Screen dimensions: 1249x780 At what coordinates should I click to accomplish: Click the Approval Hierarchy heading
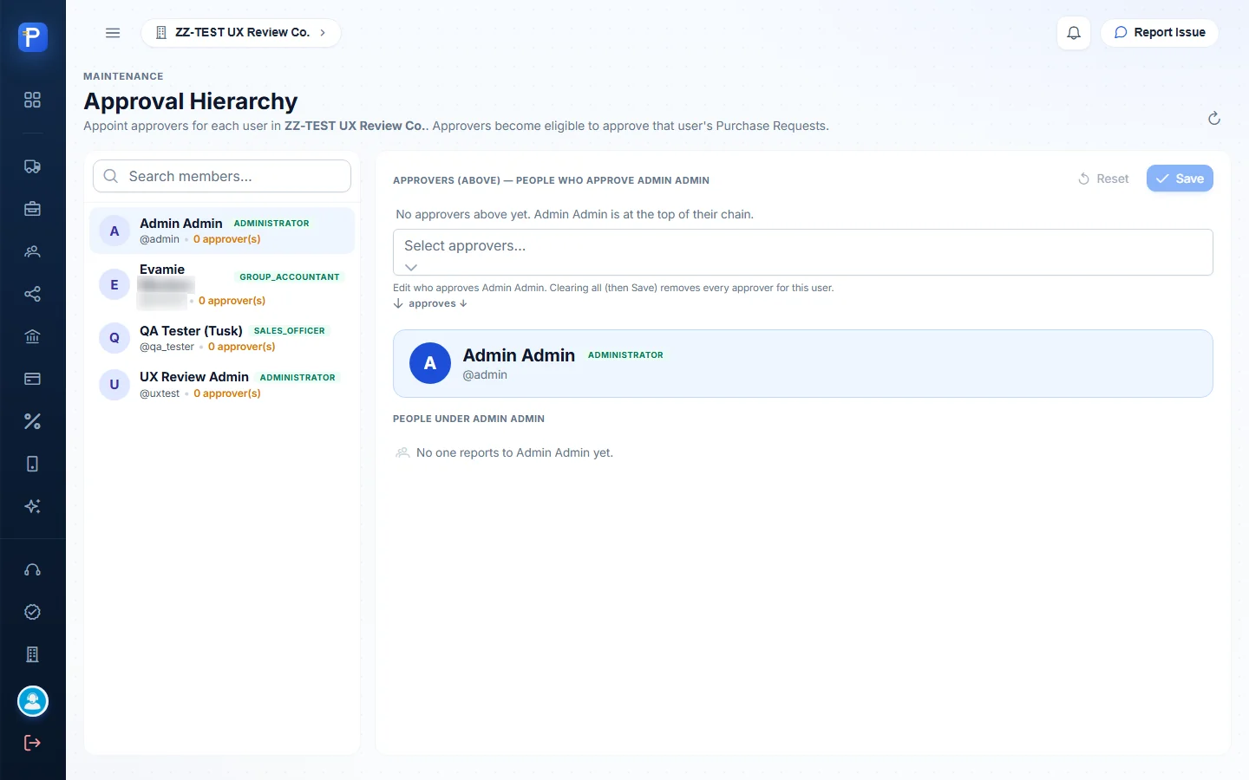[x=191, y=101]
